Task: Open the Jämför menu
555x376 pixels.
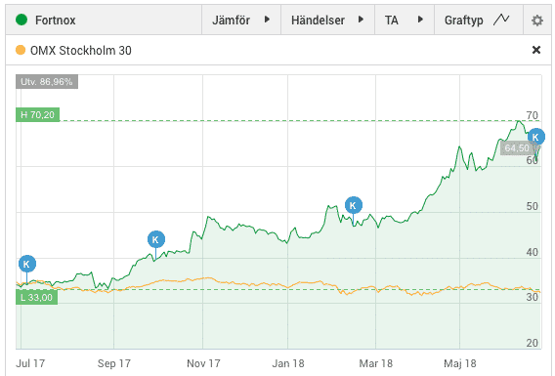Action: (x=241, y=21)
